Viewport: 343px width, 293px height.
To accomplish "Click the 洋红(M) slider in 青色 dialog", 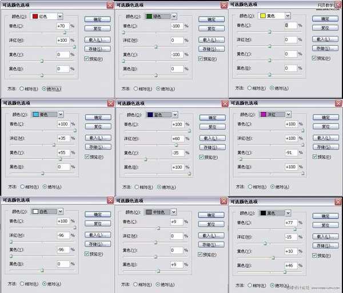I will pos(54,145).
